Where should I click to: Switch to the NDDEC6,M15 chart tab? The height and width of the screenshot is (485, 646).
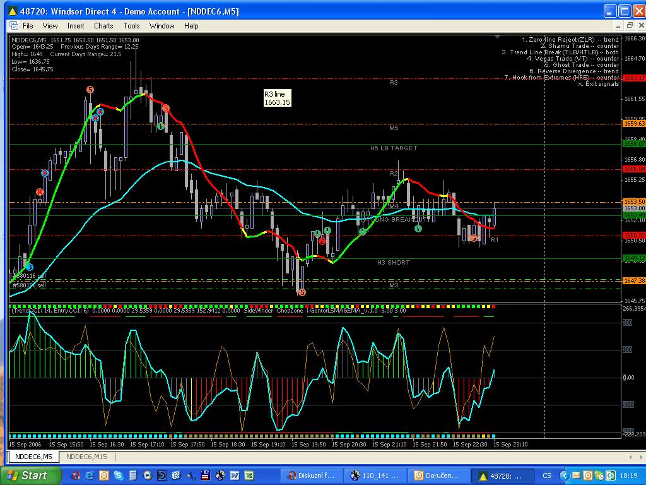click(86, 457)
